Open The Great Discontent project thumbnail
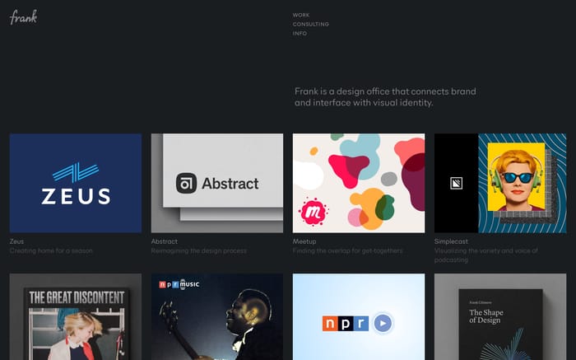 76,316
